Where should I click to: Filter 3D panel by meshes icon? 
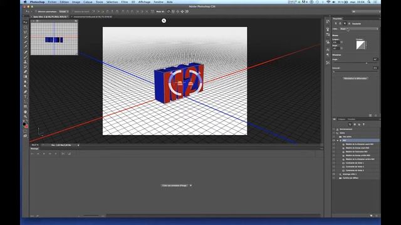[x=355, y=124]
